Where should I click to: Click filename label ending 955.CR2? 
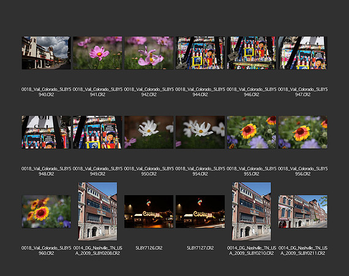pyautogui.click(x=252, y=171)
